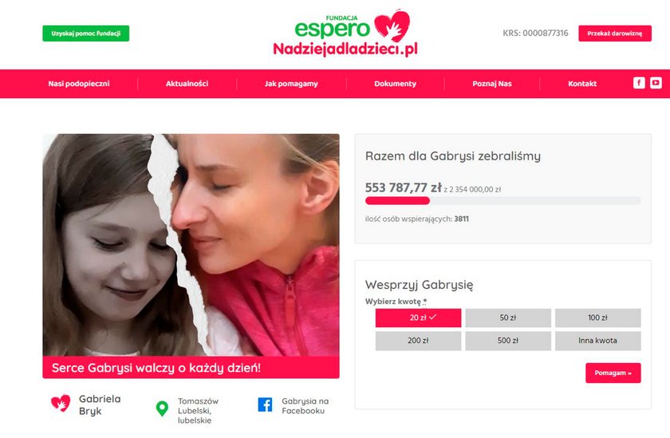Image resolution: width=670 pixels, height=438 pixels.
Task: Open the Facebook icon in navigation bar
Action: (639, 83)
